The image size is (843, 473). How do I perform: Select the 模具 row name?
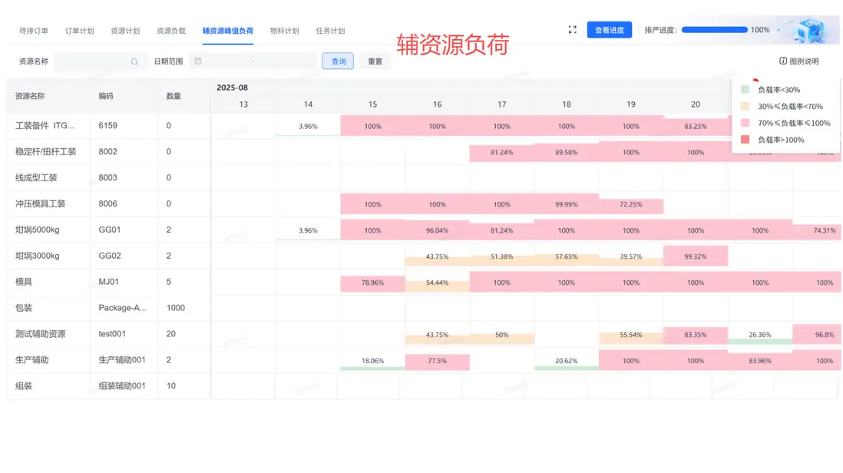click(24, 283)
